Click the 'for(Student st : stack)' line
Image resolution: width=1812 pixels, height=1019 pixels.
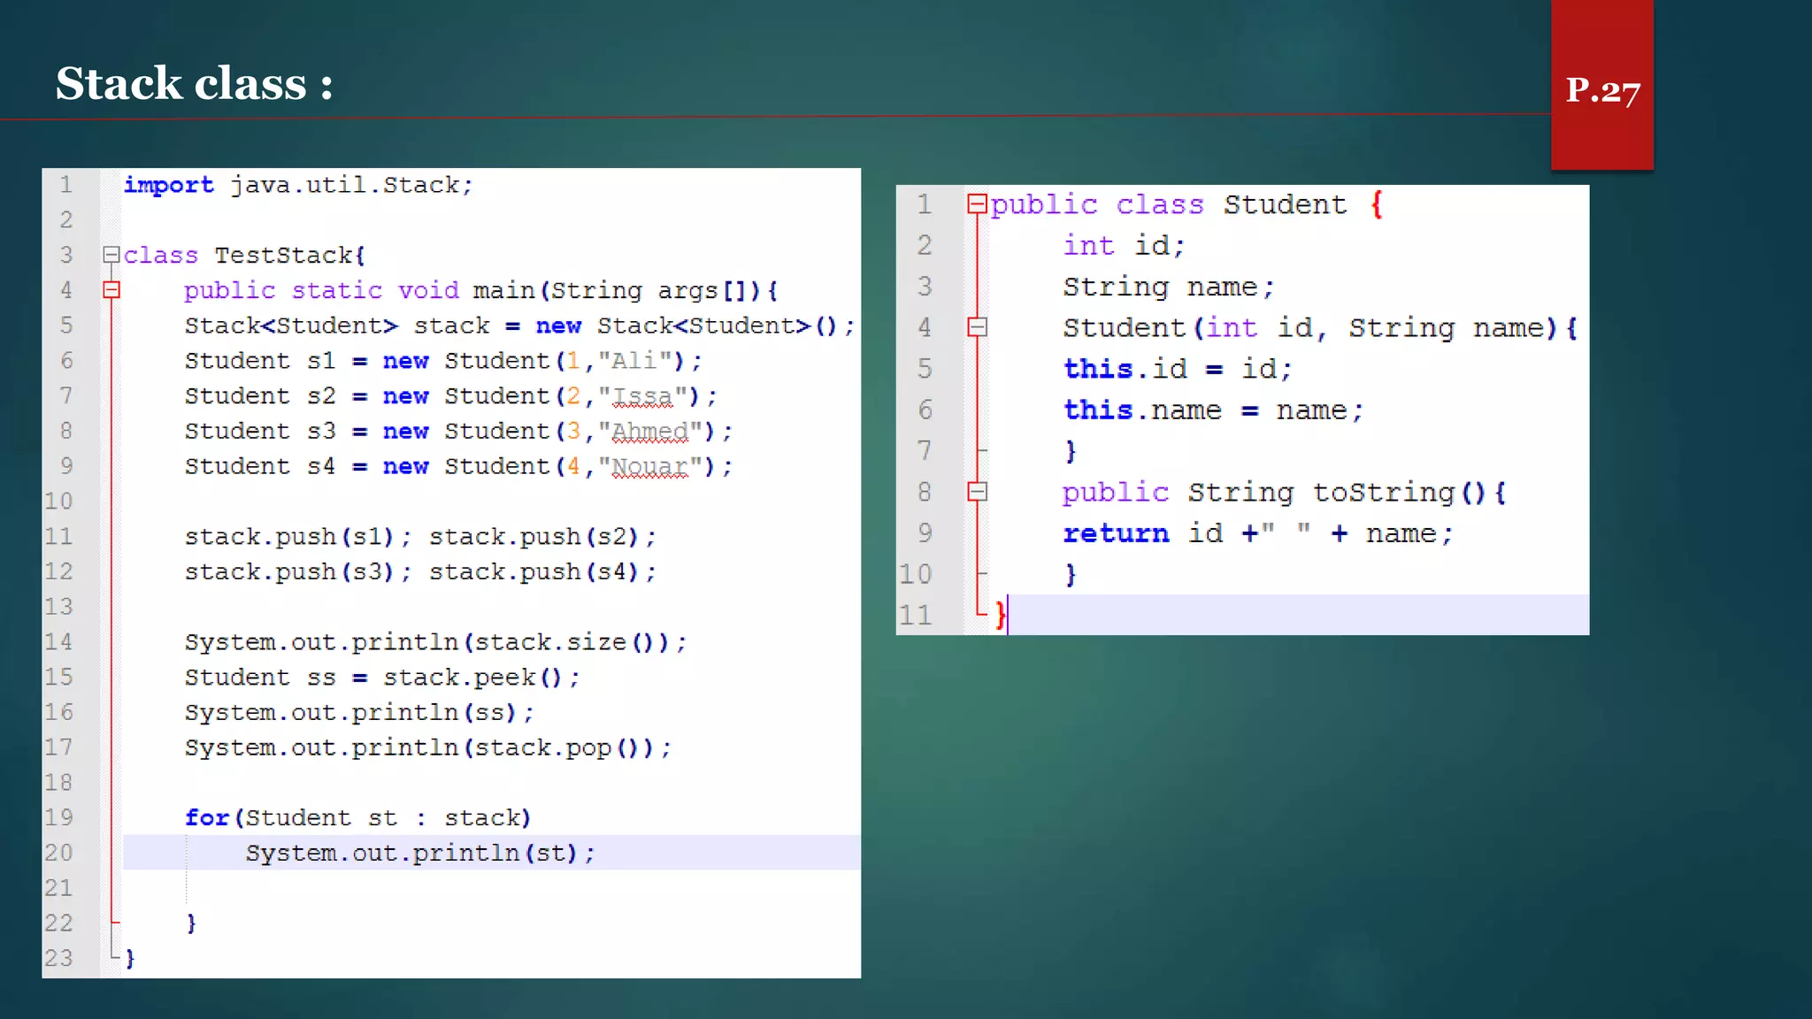[357, 818]
